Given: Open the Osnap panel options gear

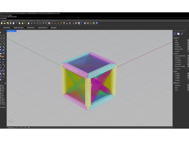Looking at the screenshot, I should pos(5,83).
